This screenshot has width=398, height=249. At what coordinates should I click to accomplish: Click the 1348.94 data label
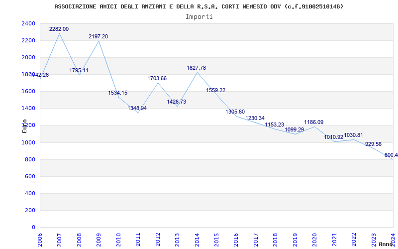pyautogui.click(x=137, y=109)
